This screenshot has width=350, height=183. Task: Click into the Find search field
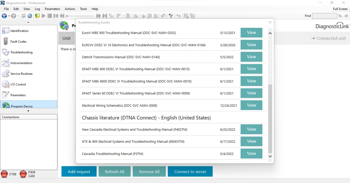[x=324, y=16]
